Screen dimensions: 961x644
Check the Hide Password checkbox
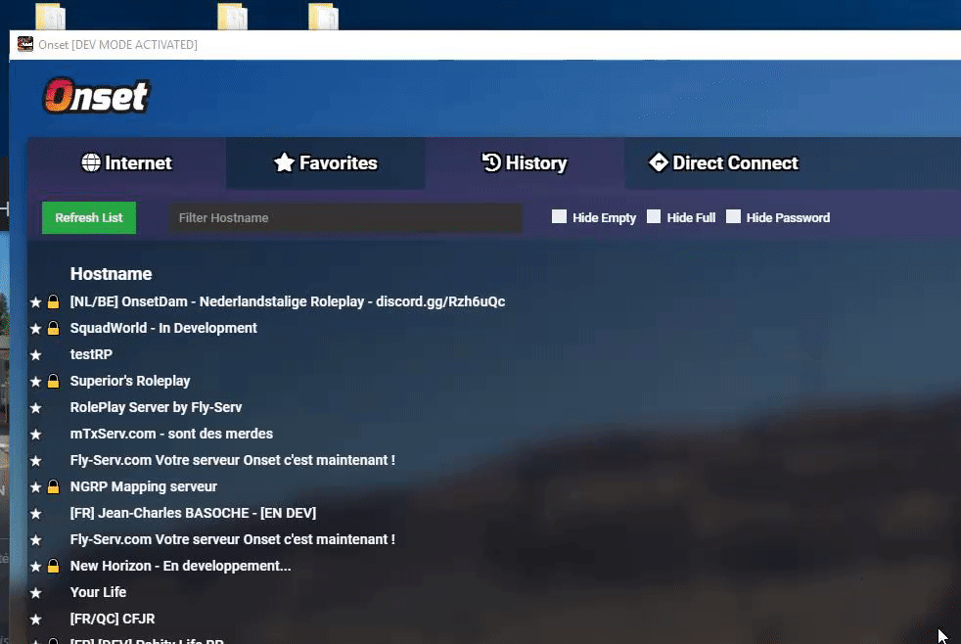733,216
